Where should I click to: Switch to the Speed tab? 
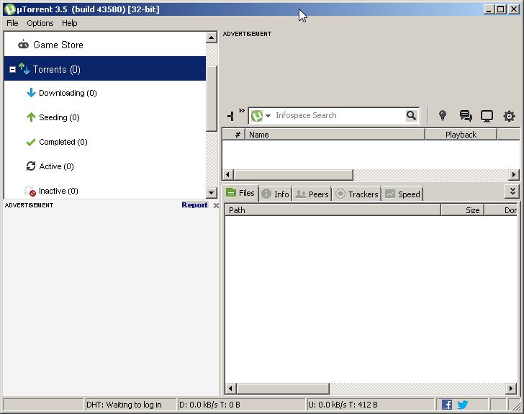point(402,194)
